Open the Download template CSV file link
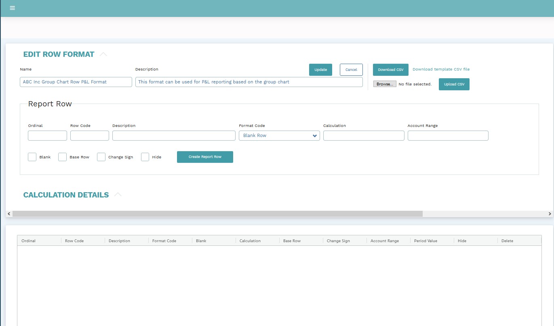This screenshot has height=326, width=554. [x=441, y=69]
